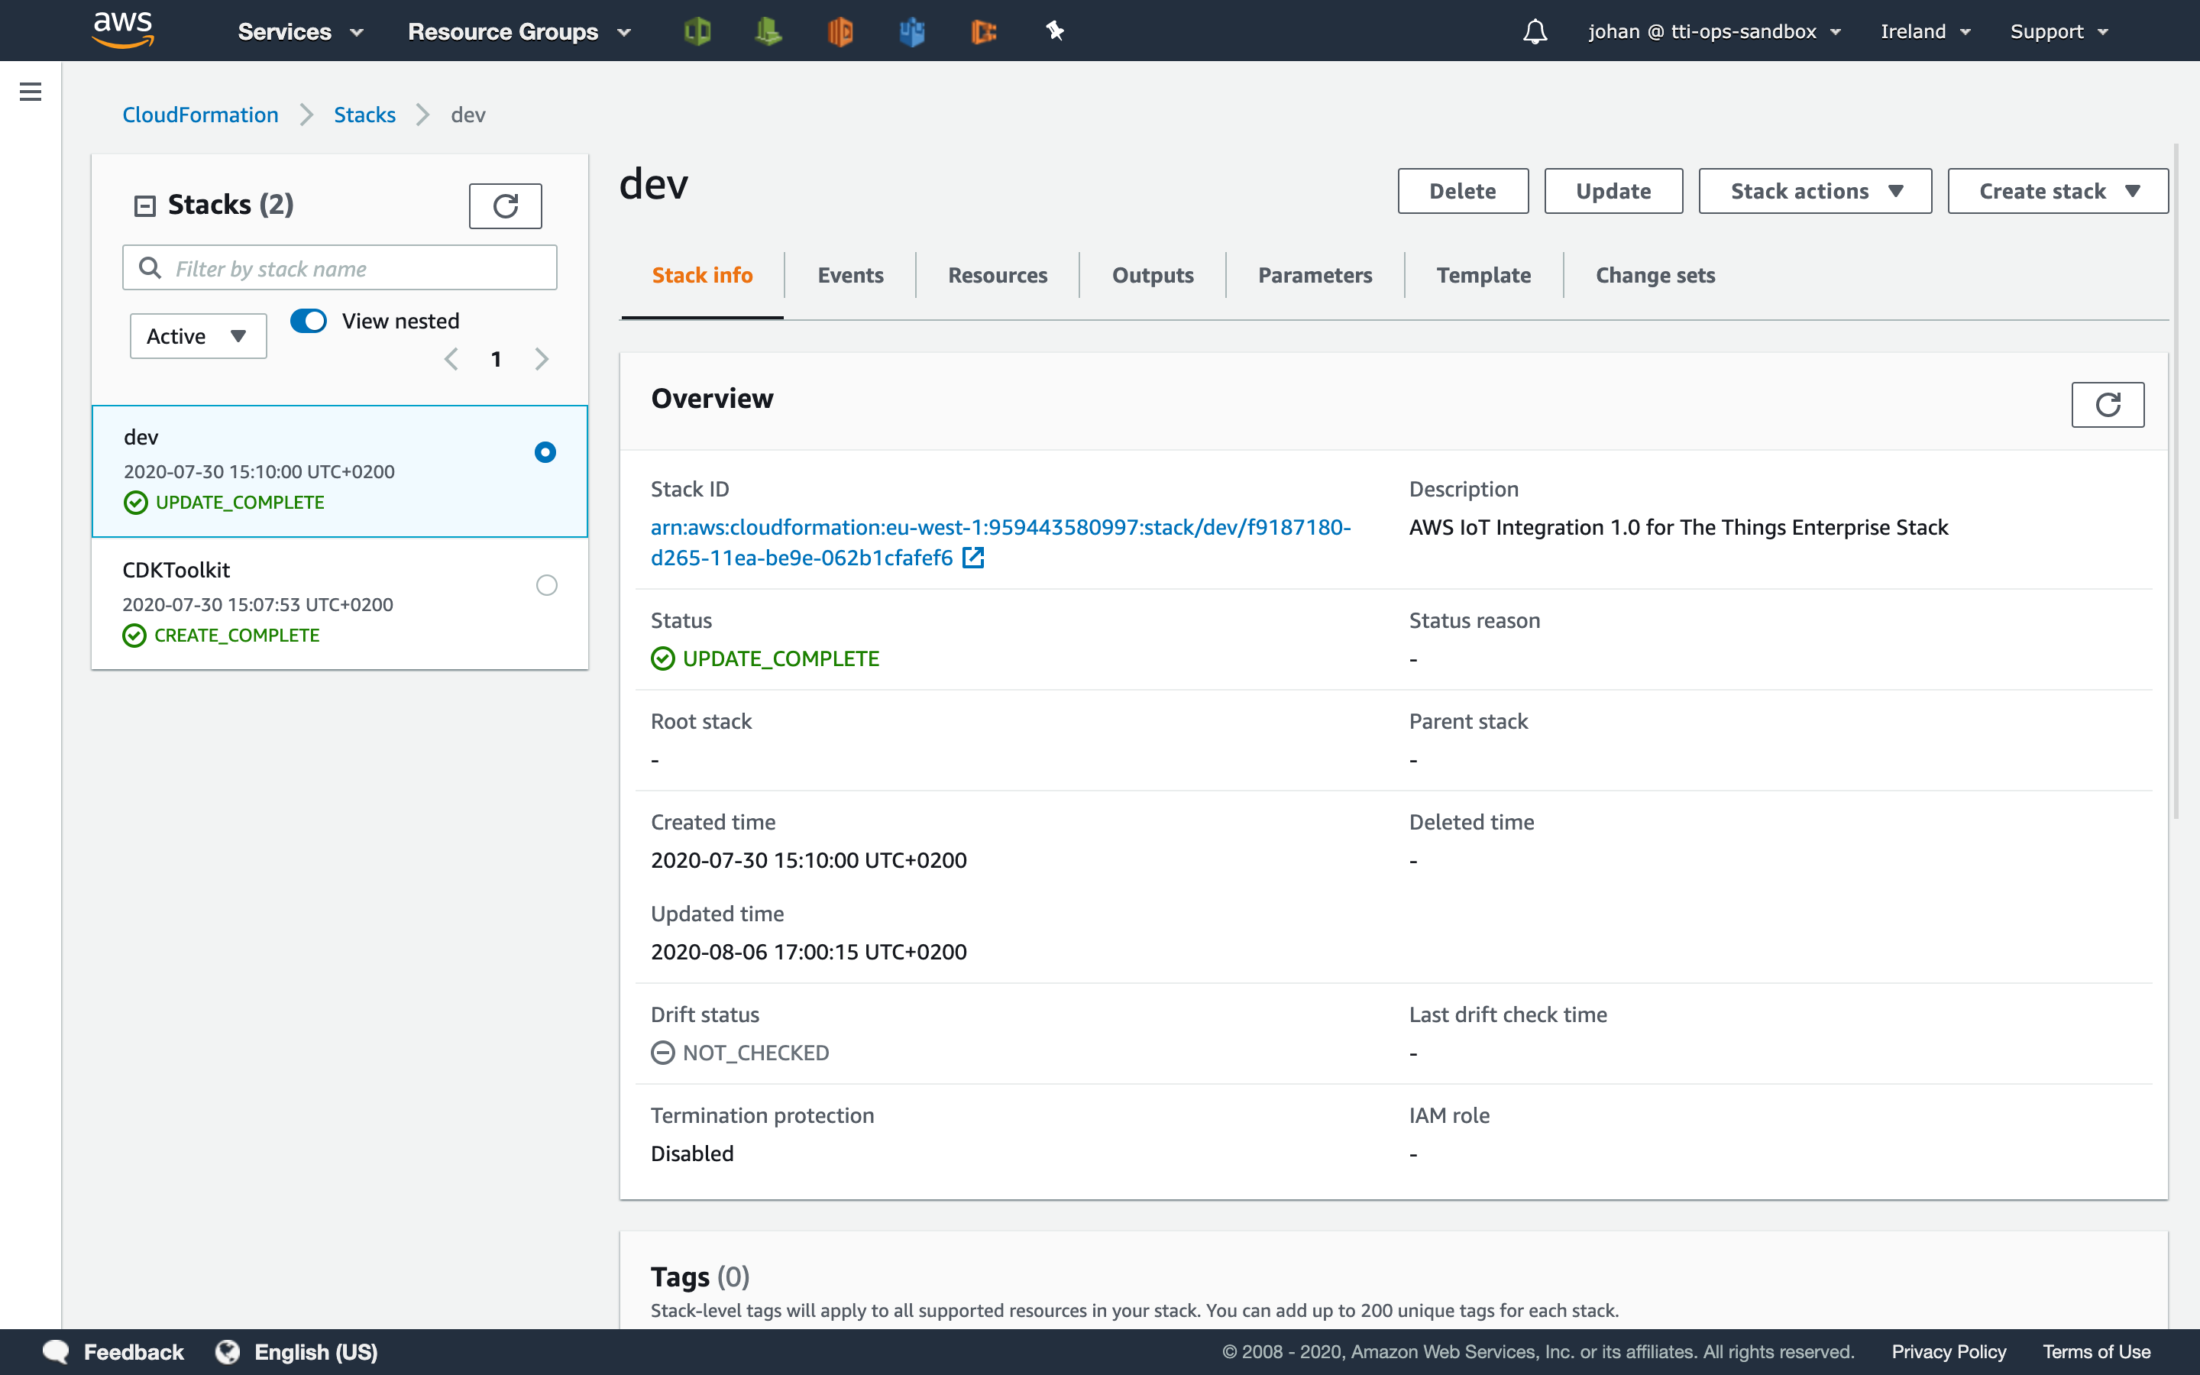
Task: Switch to the Resources tab
Action: 998,276
